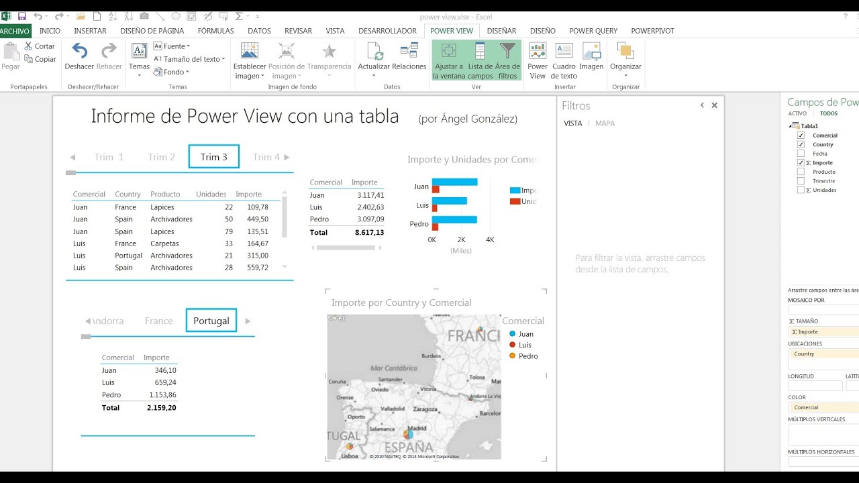Check the Fecha field checkbox

point(801,154)
